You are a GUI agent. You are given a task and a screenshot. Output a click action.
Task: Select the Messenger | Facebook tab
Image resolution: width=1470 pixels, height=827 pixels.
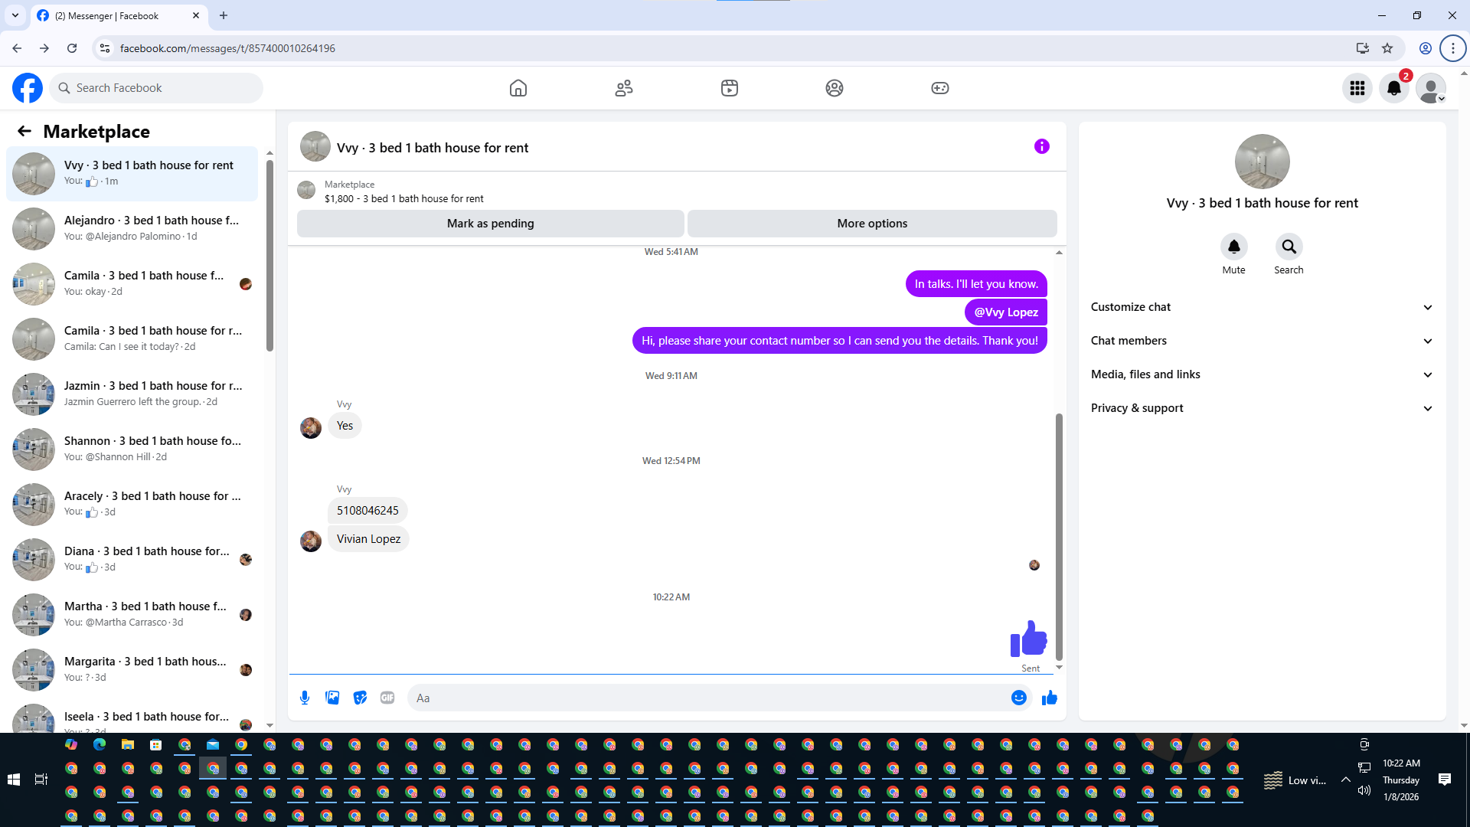click(x=117, y=15)
